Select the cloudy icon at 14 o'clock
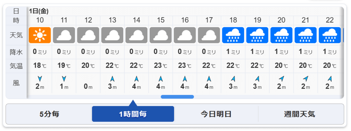The image size is (351, 131). coord(136,35)
